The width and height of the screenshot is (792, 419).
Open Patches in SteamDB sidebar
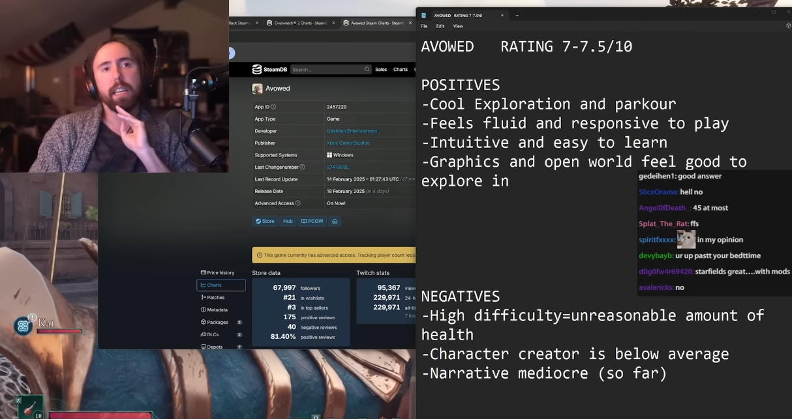[221, 297]
